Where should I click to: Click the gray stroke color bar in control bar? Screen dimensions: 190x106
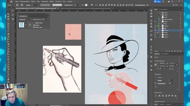[x=45, y=5]
